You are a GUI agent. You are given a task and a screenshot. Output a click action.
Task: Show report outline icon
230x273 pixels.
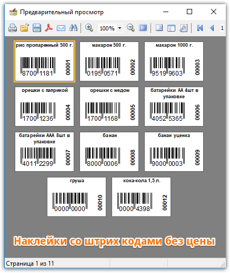(x=159, y=28)
